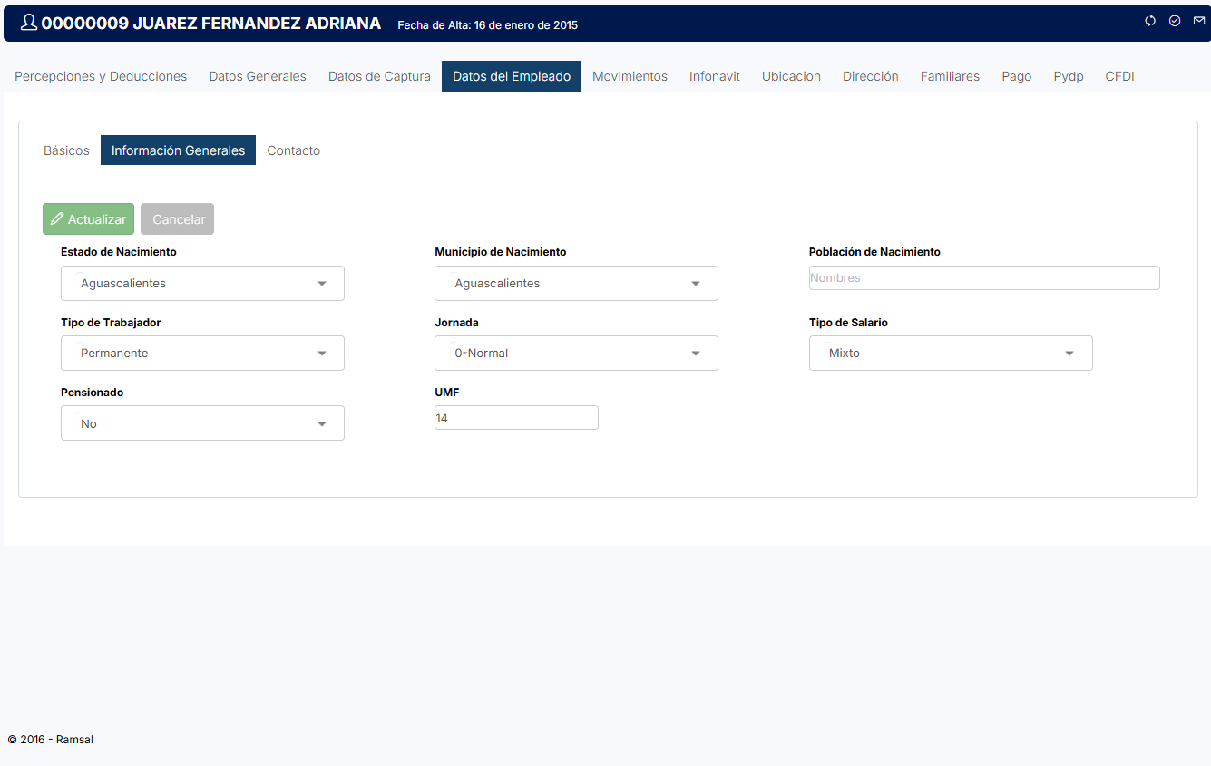The width and height of the screenshot is (1211, 766).
Task: Open the envelope mail icon
Action: pos(1199,21)
